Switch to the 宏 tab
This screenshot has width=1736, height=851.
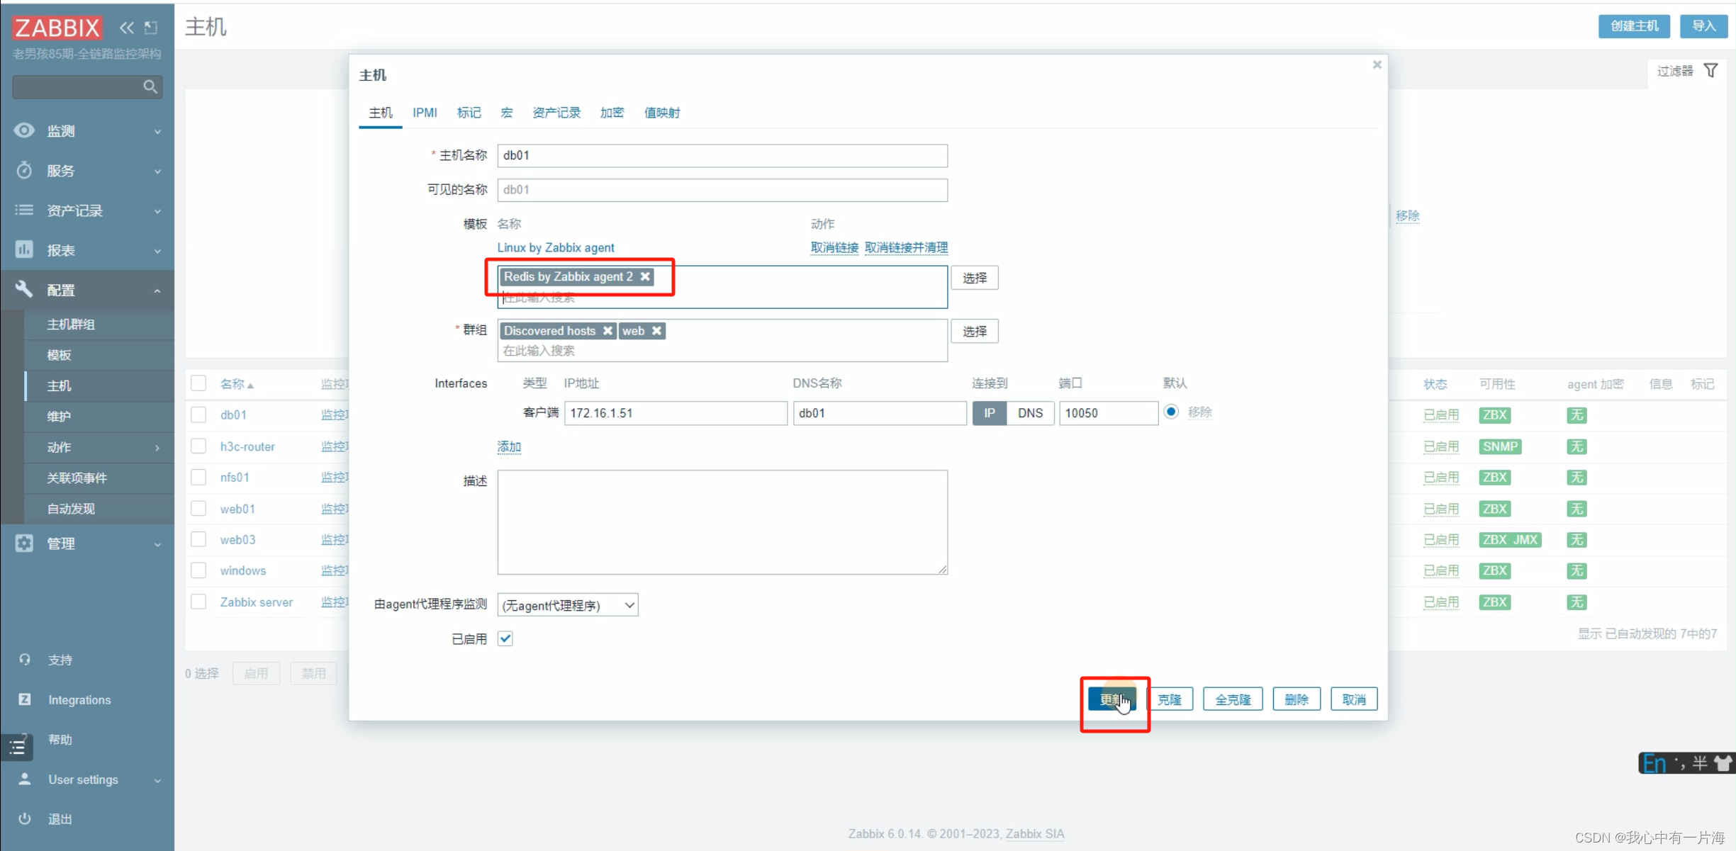click(x=506, y=113)
